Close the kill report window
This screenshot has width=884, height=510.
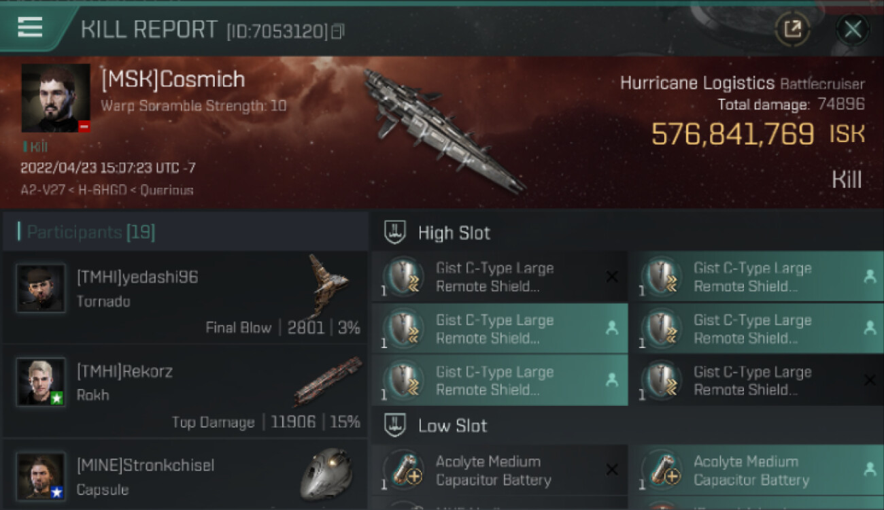click(852, 29)
